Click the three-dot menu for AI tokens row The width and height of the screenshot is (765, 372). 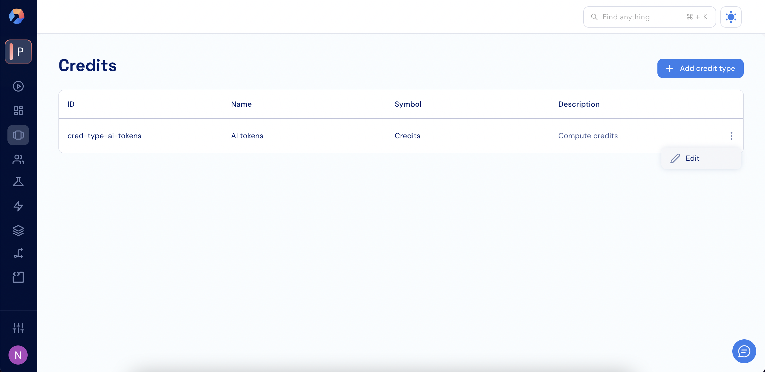pos(731,136)
